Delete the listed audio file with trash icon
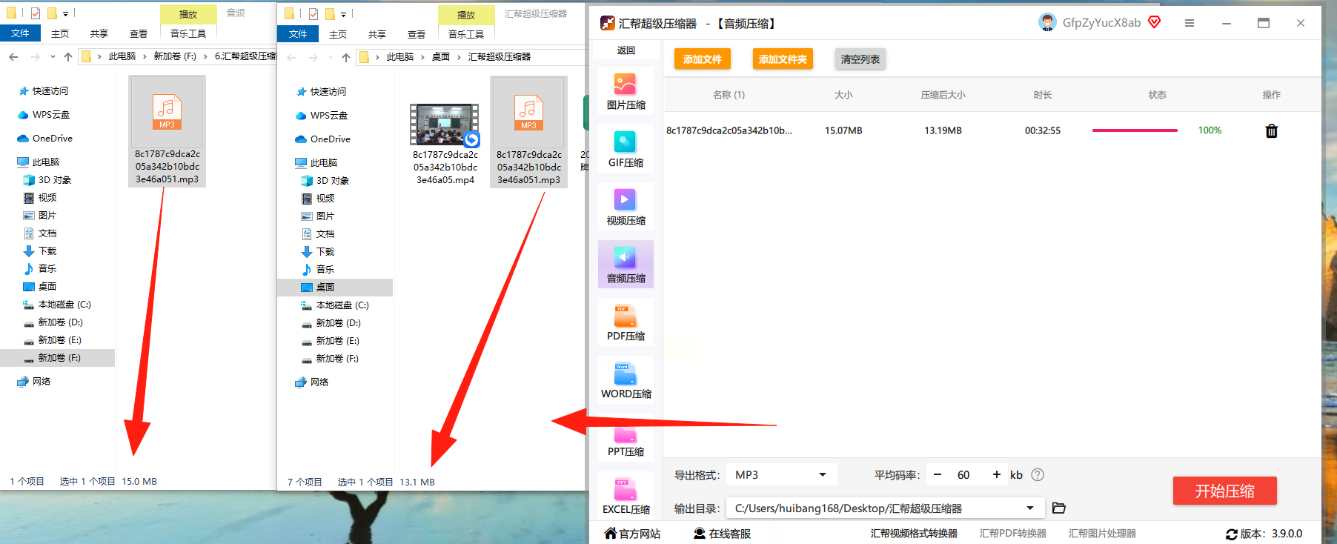Image resolution: width=1337 pixels, height=544 pixels. [1271, 131]
